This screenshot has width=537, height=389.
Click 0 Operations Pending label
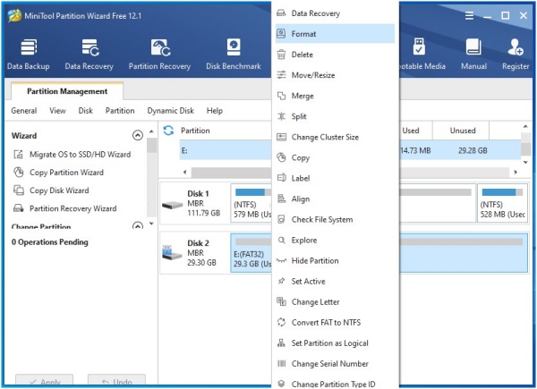pyautogui.click(x=49, y=242)
